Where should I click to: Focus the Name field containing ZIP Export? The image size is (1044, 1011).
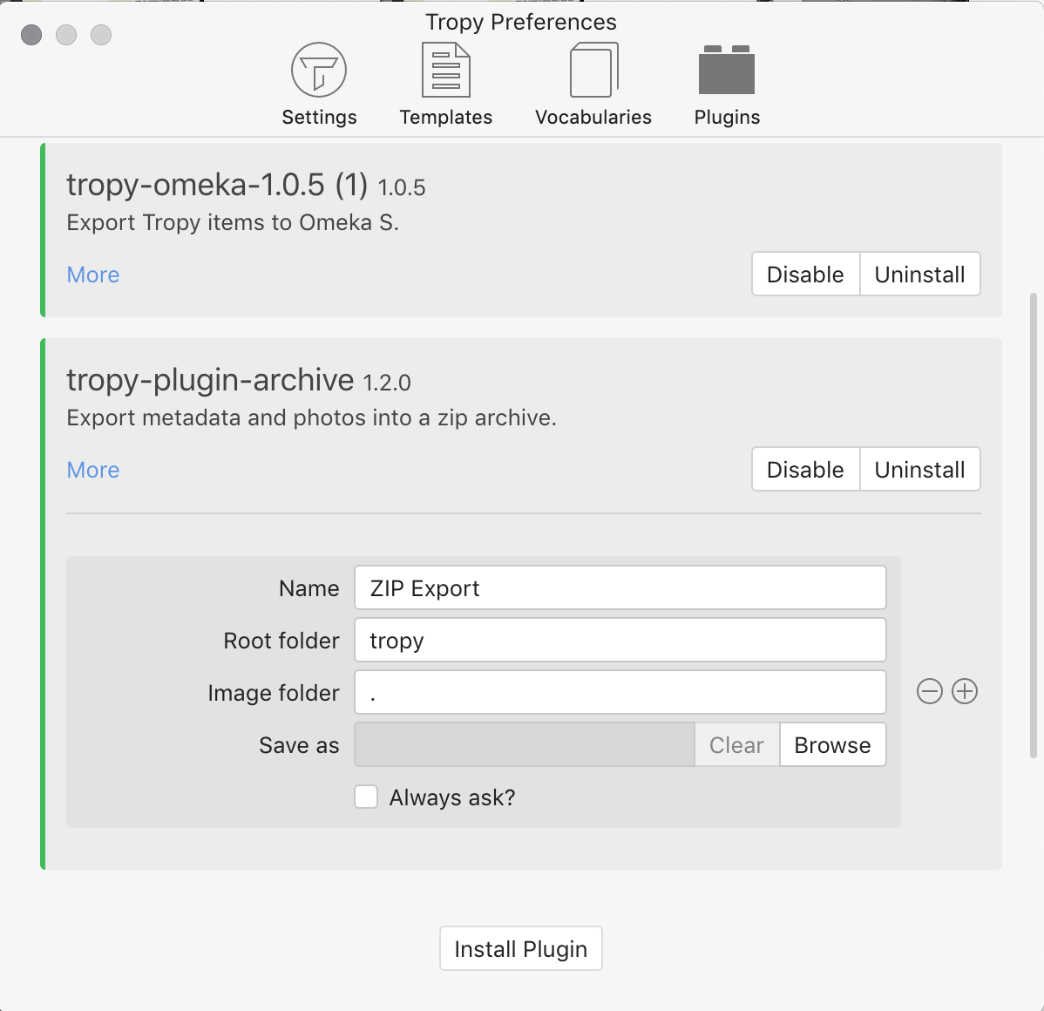tap(620, 587)
